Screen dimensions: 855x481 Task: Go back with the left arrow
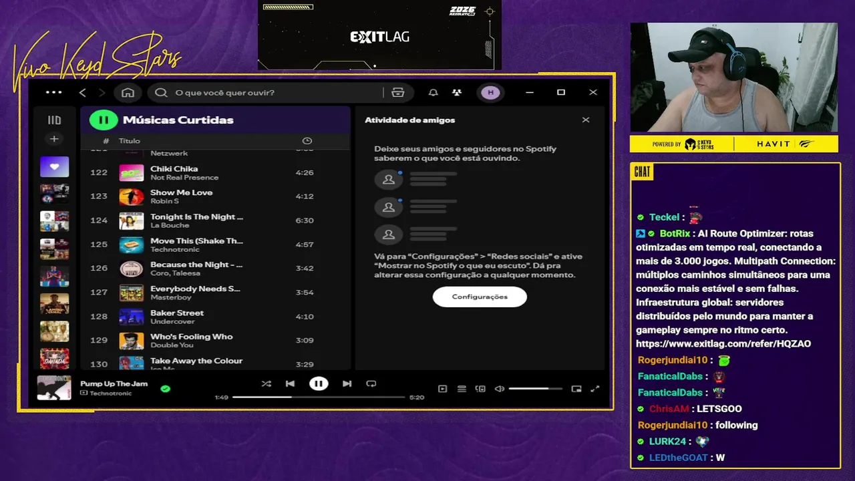coord(83,92)
